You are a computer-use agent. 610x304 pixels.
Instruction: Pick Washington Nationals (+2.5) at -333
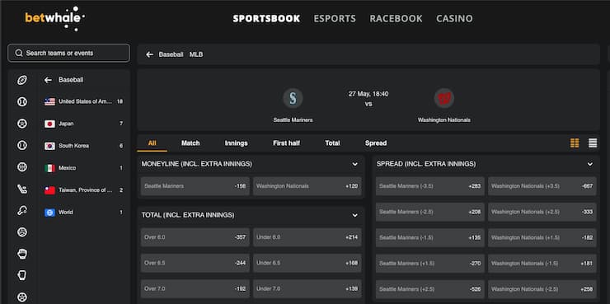[x=542, y=213]
